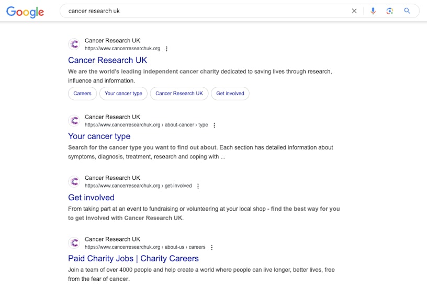The width and height of the screenshot is (427, 288).
Task: Select the Careers sitelink chip
Action: click(82, 94)
